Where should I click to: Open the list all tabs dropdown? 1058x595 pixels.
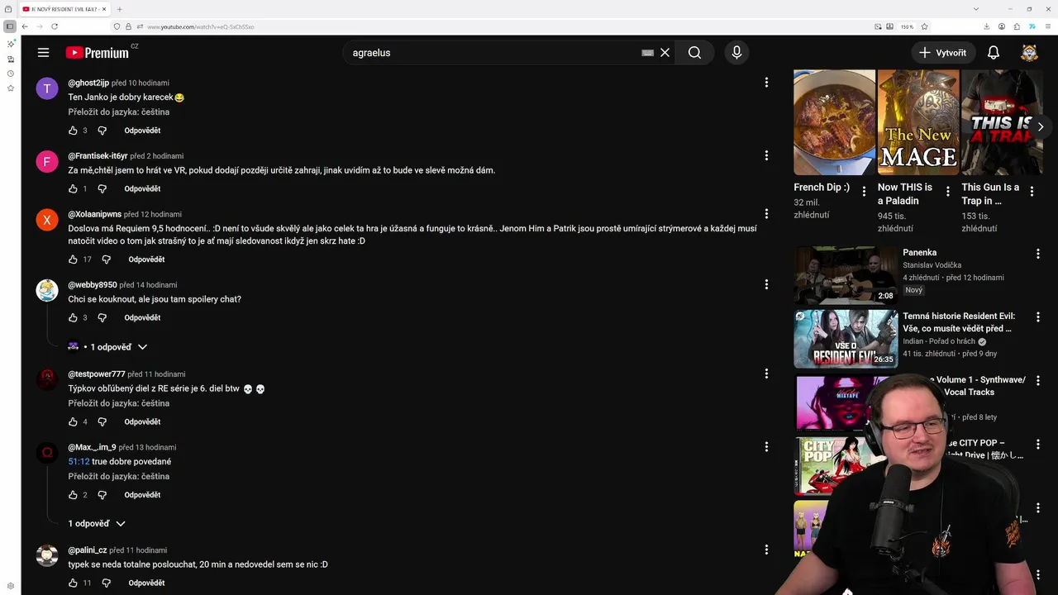pos(976,9)
